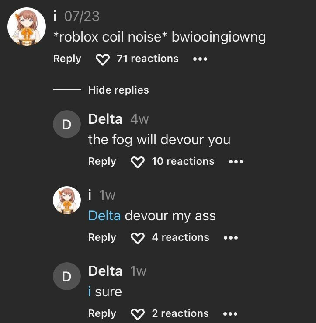316x323 pixels.
Task: Reply to Delta's fog will devour you
Action: click(102, 162)
